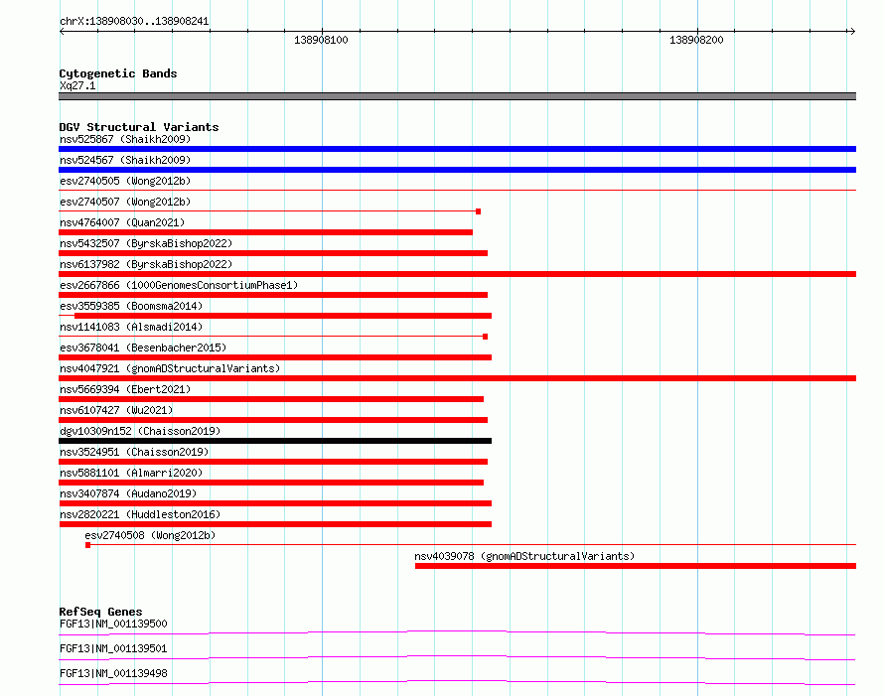Click the nsv524567 (Shaikh2009) label
Image resolution: width=884 pixels, height=696 pixels.
125,160
